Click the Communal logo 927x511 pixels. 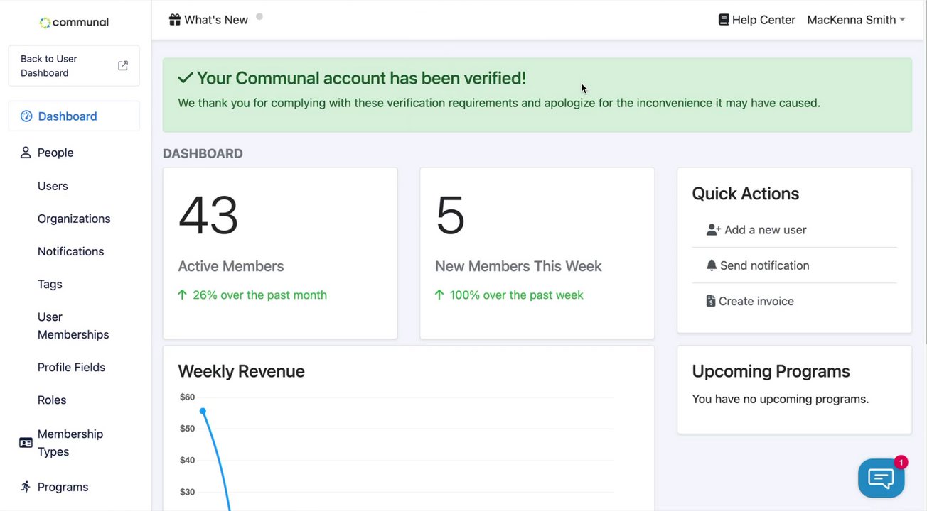(x=74, y=22)
